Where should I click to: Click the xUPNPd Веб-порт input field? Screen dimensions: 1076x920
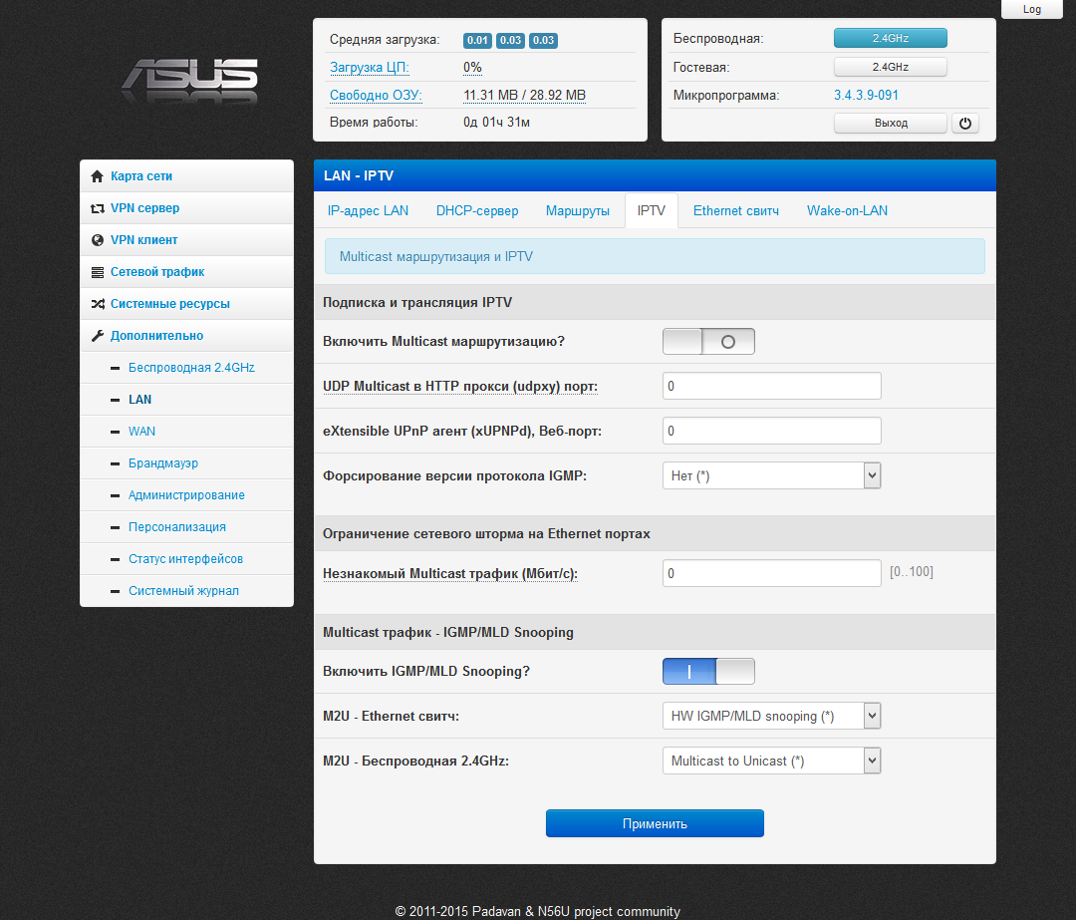click(771, 432)
